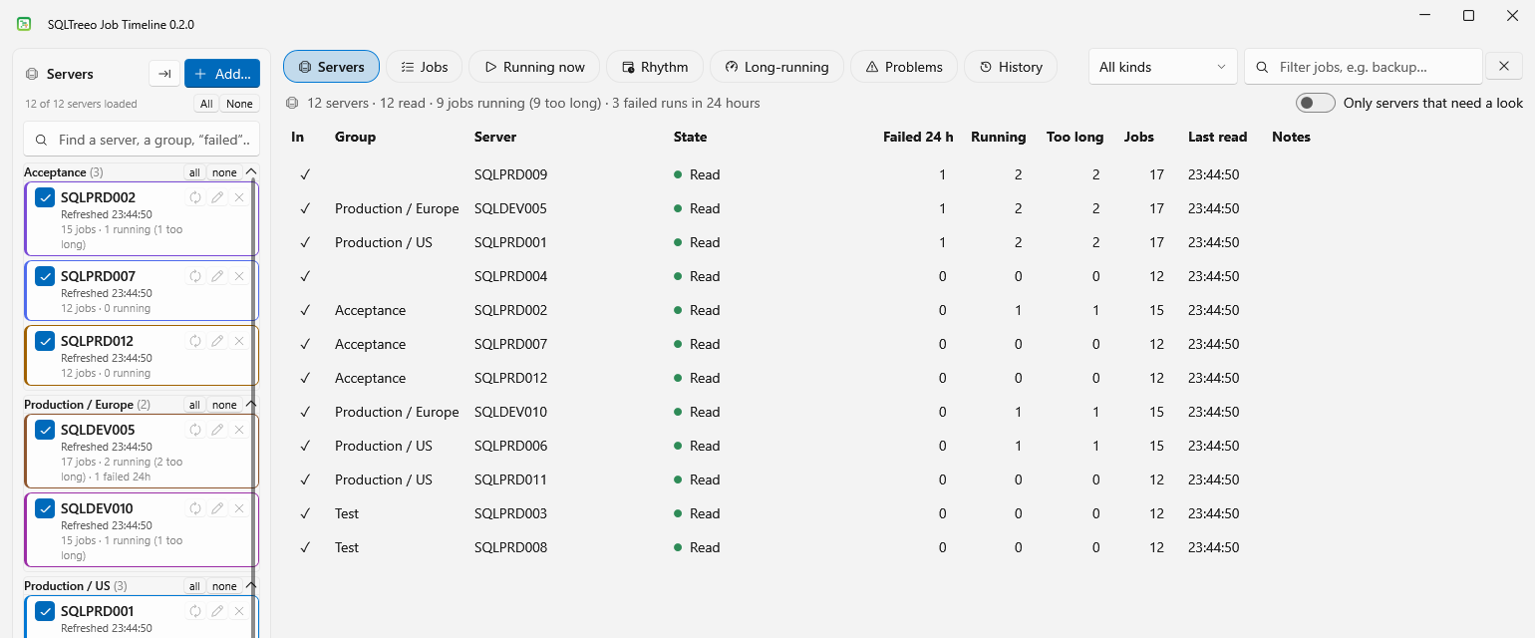Click the SQLTreeo app logo icon

click(24, 24)
